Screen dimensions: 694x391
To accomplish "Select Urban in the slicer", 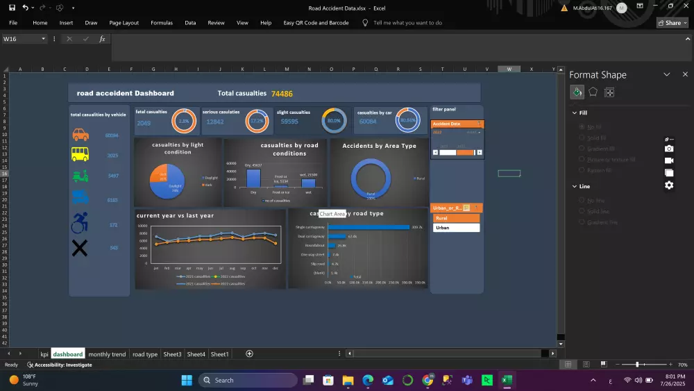I will click(456, 228).
